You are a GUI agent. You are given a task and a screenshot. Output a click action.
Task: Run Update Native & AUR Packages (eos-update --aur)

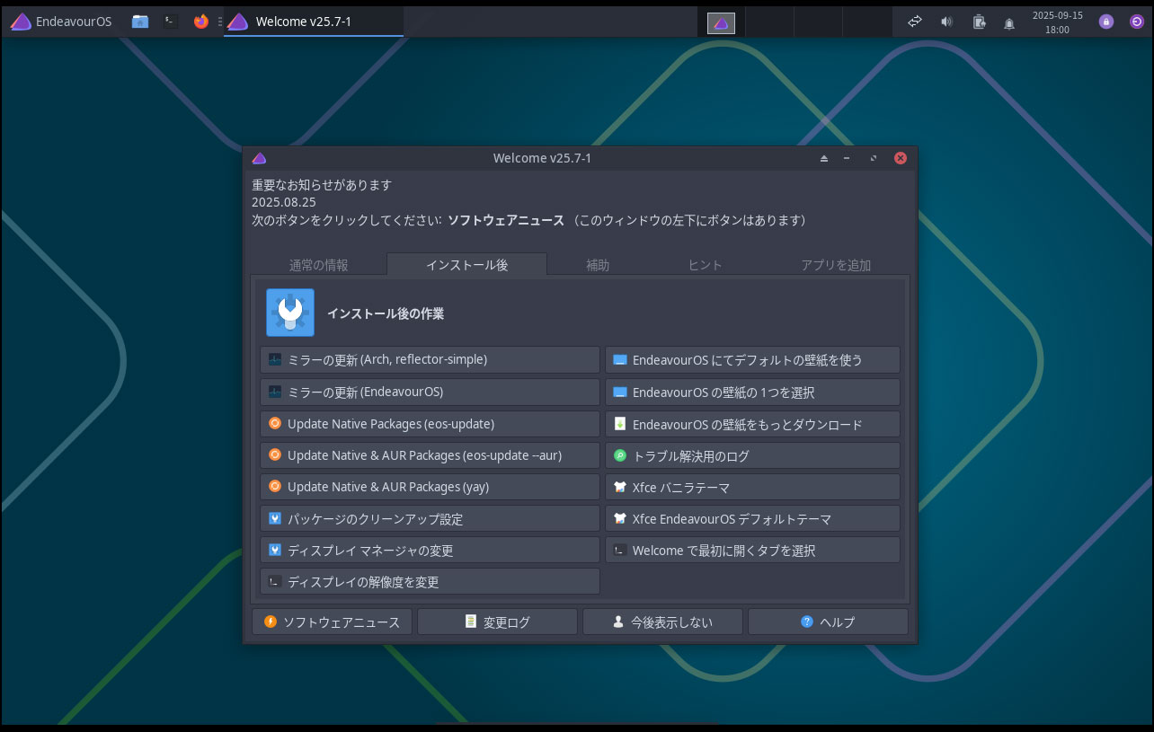[x=430, y=455]
